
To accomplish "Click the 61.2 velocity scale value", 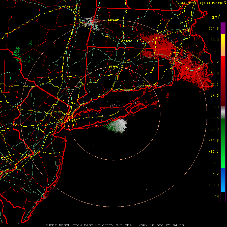I will click(215, 62).
